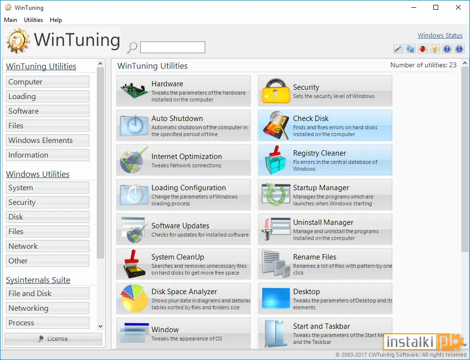Open the Utilities menu
470x360 pixels.
pyautogui.click(x=33, y=20)
